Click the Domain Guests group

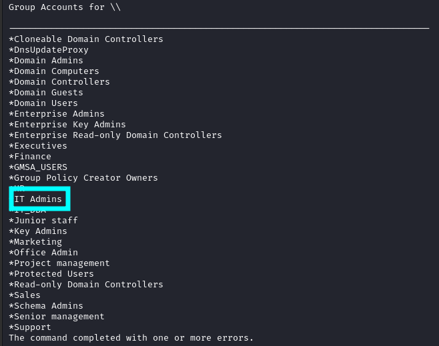click(46, 93)
